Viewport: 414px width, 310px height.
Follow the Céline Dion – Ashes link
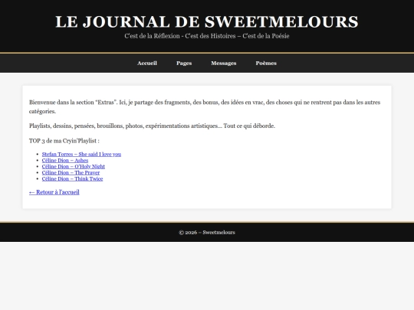65,160
